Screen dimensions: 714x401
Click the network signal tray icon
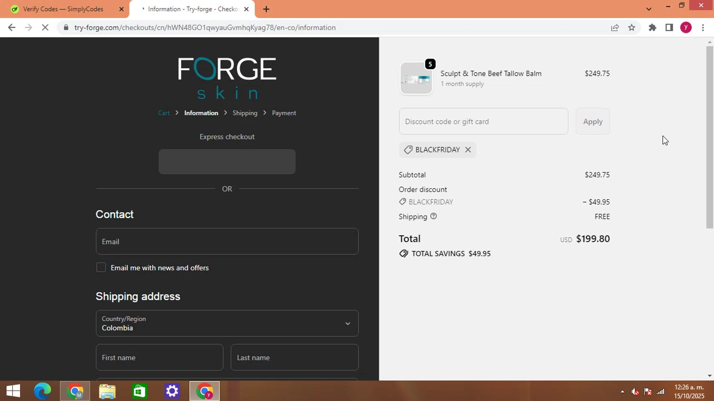(661, 391)
